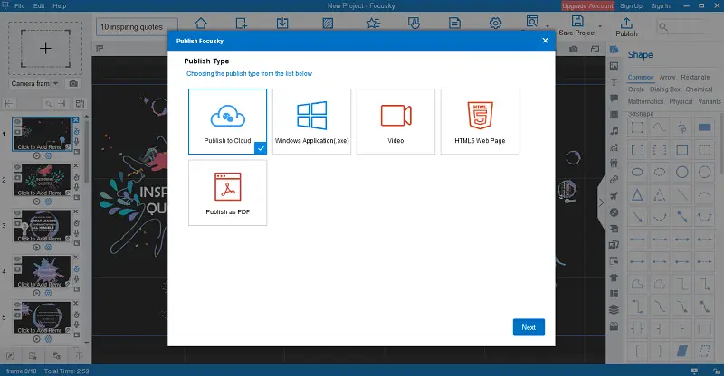Select frame 4 thumbnail

(x=42, y=271)
